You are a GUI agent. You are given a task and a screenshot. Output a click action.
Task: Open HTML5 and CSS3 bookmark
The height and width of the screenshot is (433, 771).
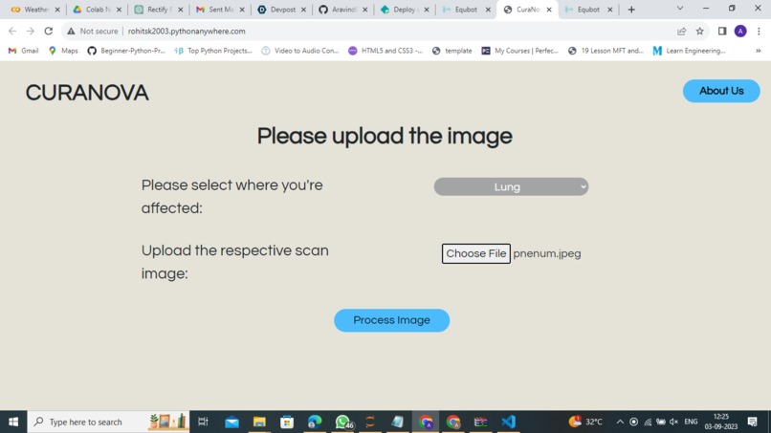[x=385, y=51]
